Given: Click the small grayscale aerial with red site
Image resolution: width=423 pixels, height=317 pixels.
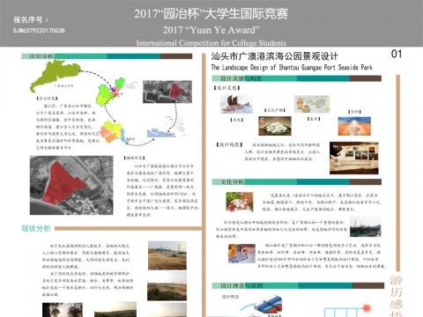Looking at the screenshot, I should click(167, 92).
